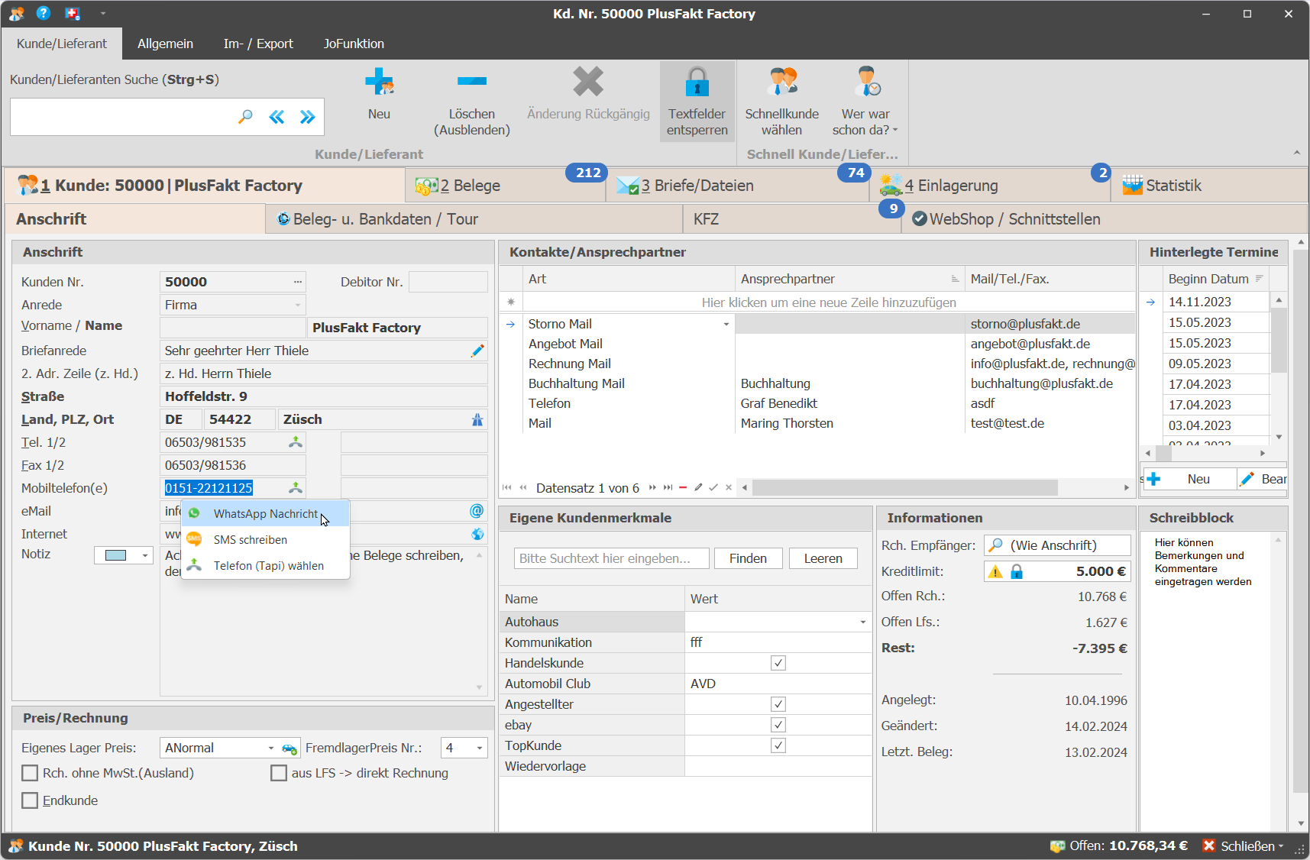1310x860 pixels.
Task: Open the Autohaus value dropdown
Action: [x=863, y=622]
